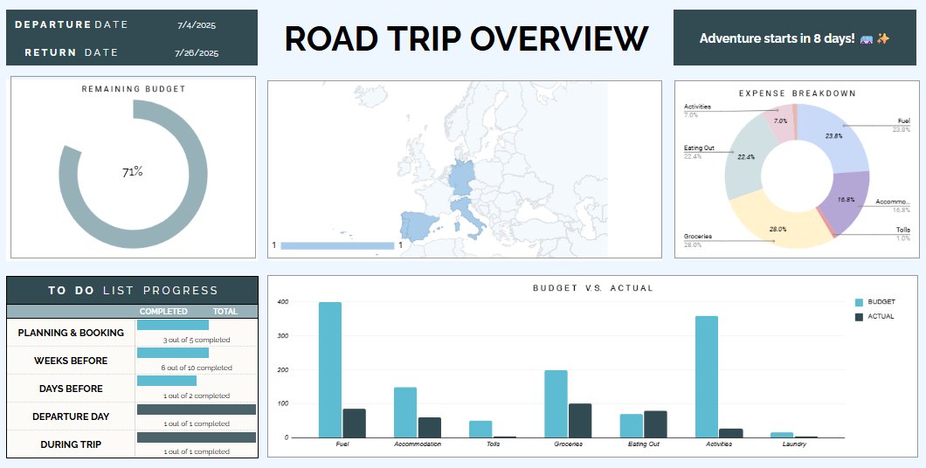The height and width of the screenshot is (468, 926).
Task: Click the BUDGET legend color swatch
Action: click(860, 302)
